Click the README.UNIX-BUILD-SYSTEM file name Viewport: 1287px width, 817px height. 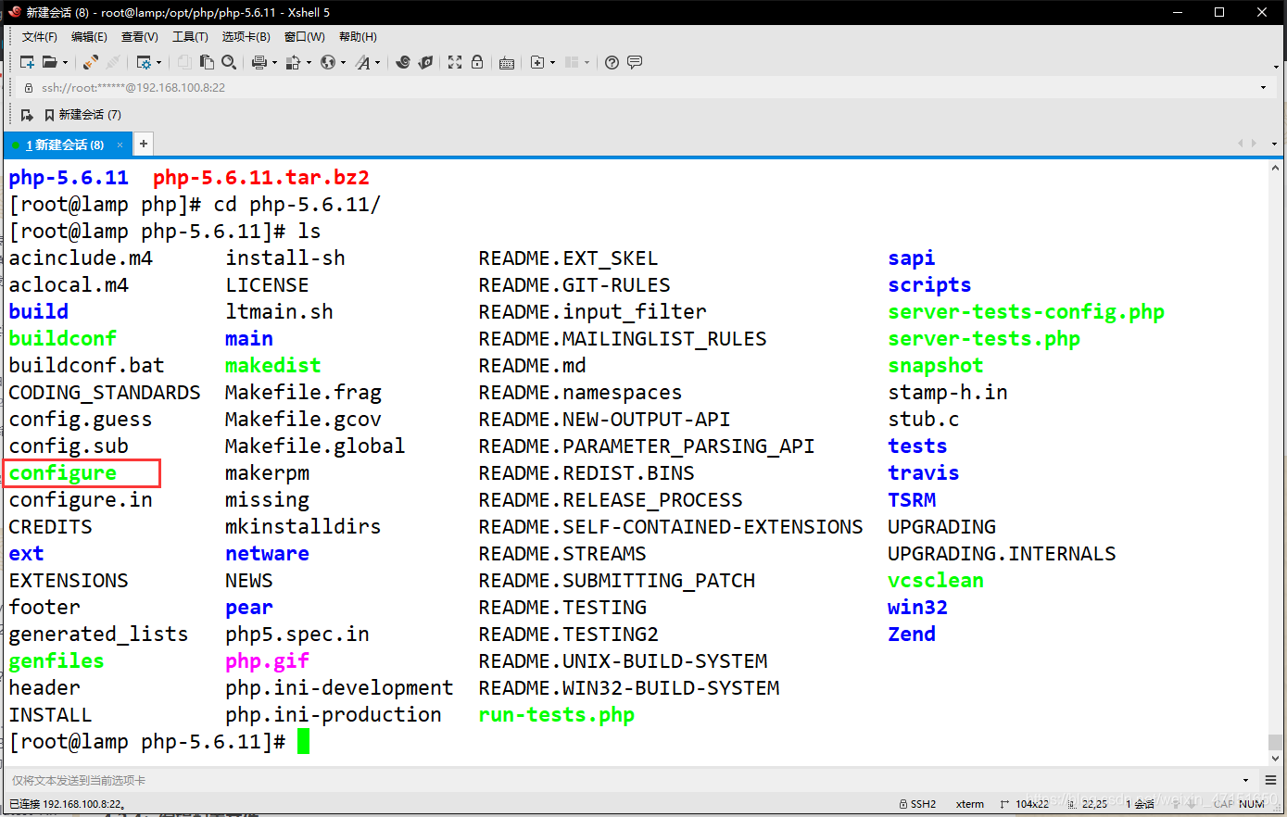tap(623, 661)
